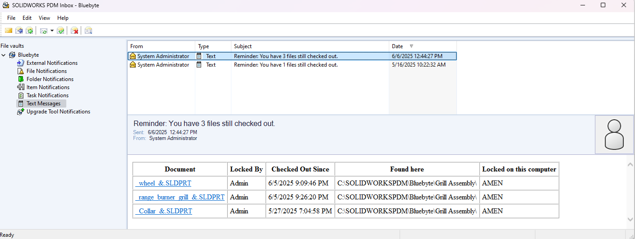Screen dimensions: 635x239
Task: Click the Locked on this computer header cell
Action: pyautogui.click(x=519, y=169)
